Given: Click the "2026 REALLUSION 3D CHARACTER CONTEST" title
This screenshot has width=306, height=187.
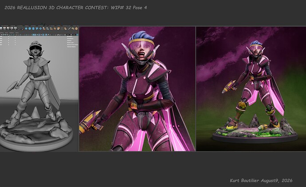Looking at the screenshot, I should pos(56,8).
